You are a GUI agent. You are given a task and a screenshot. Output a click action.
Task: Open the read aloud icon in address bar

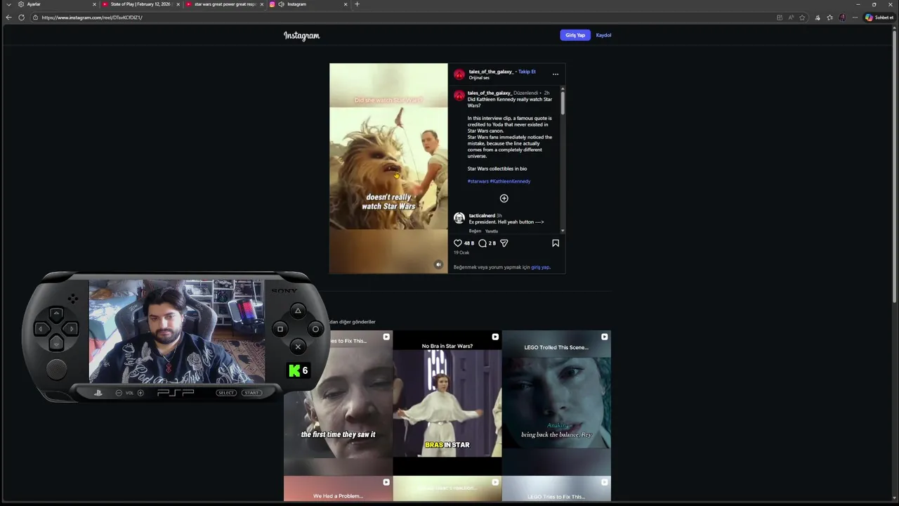point(791,18)
